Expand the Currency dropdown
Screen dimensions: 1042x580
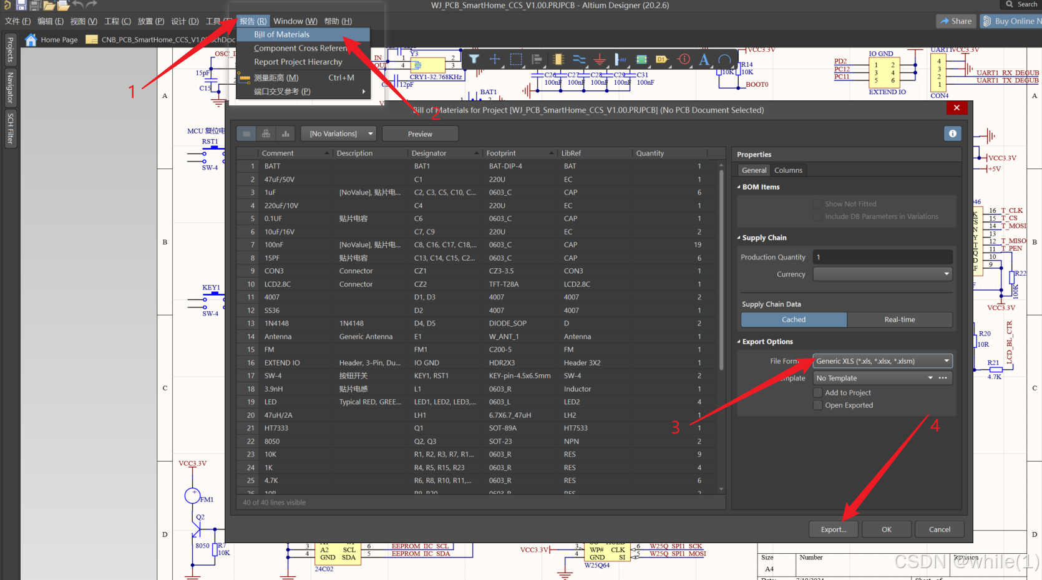pos(882,274)
